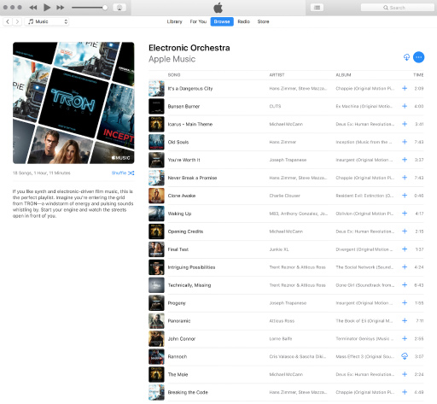This screenshot has height=404, width=437.
Task: Show the Up Next list icon
Action: coord(317,8)
